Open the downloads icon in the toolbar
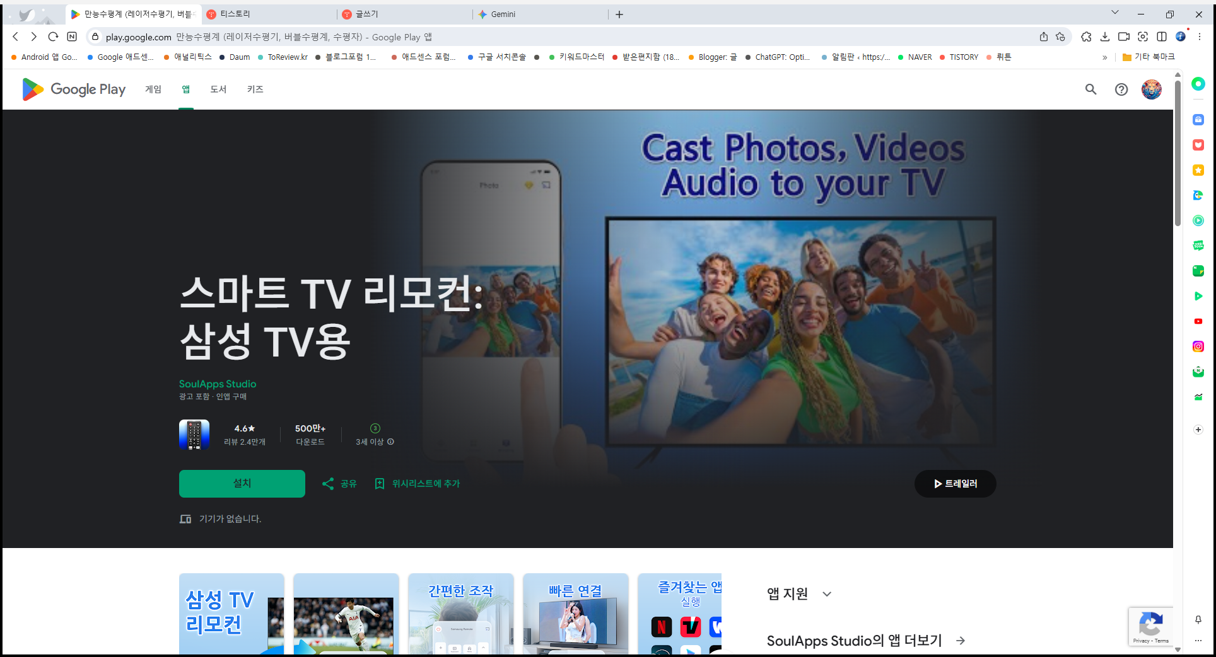 [1105, 37]
